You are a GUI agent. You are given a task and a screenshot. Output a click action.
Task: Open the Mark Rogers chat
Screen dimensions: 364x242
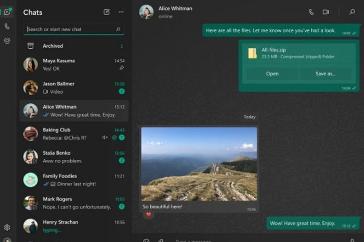pyautogui.click(x=74, y=203)
